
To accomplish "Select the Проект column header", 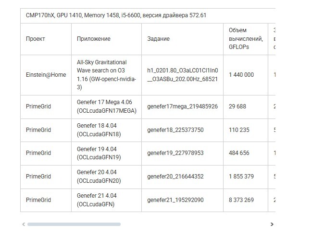I will (35, 39).
